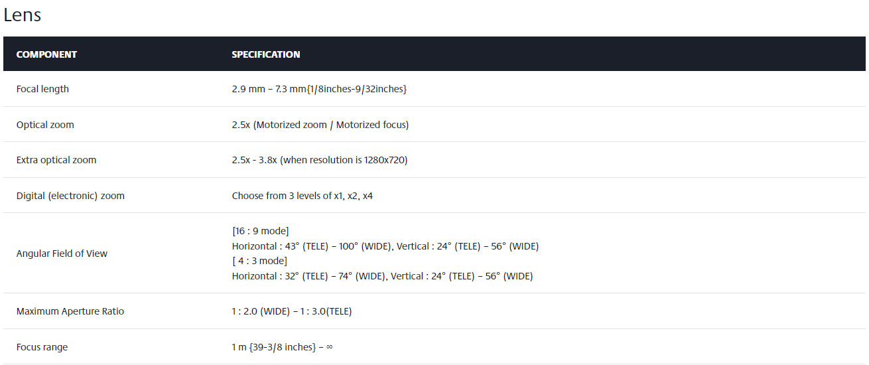Viewport: 869px width, 365px height.
Task: Click the Extra optical zoom label
Action: [56, 160]
